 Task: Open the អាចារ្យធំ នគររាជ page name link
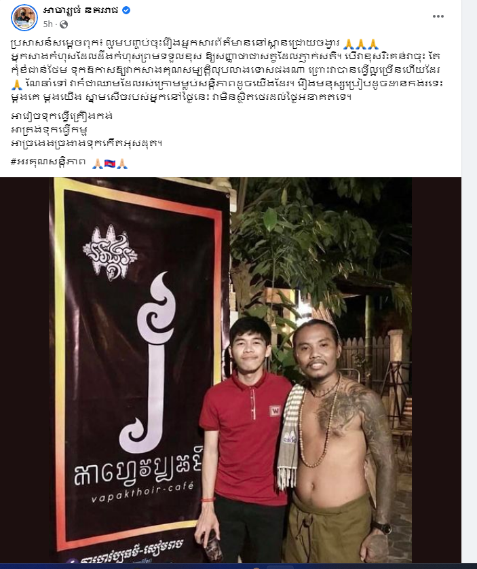click(x=81, y=10)
